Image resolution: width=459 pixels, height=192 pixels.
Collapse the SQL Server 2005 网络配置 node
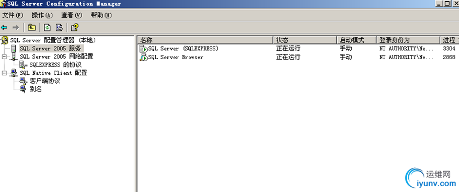click(x=4, y=57)
